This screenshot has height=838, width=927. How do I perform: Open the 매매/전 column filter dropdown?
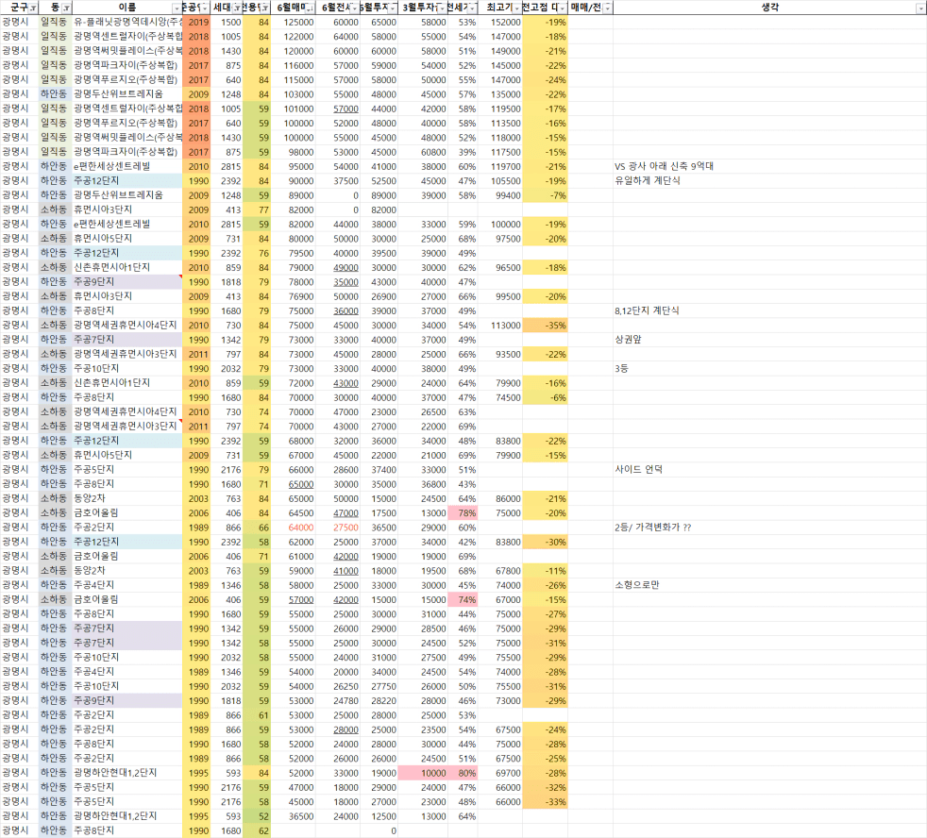607,8
